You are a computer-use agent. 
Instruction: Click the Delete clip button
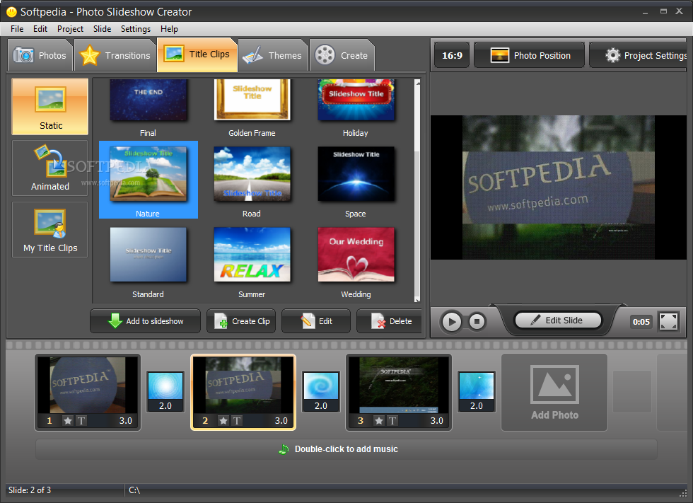pos(390,321)
